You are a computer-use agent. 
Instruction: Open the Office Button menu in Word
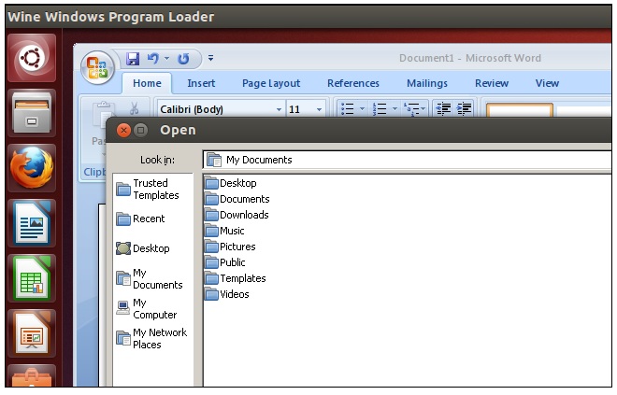(97, 67)
